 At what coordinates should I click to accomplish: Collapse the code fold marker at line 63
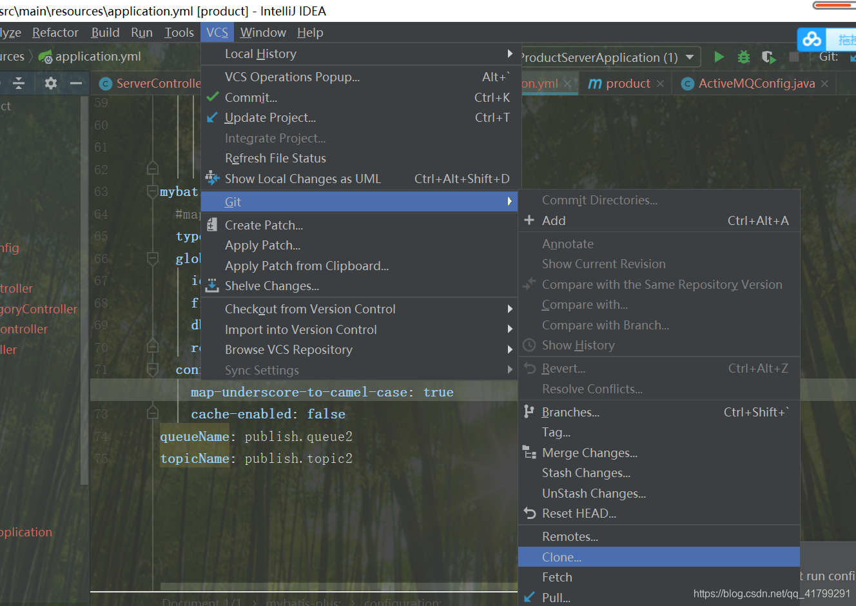click(153, 191)
